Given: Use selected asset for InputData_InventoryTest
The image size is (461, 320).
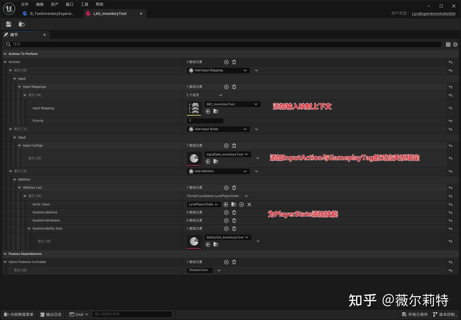Looking at the screenshot, I should 208,161.
